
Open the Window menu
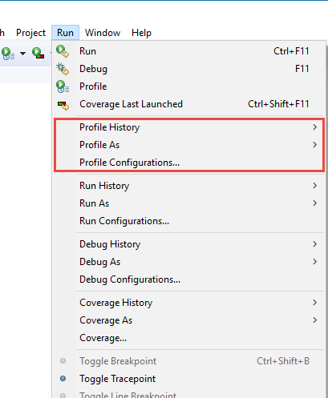103,33
